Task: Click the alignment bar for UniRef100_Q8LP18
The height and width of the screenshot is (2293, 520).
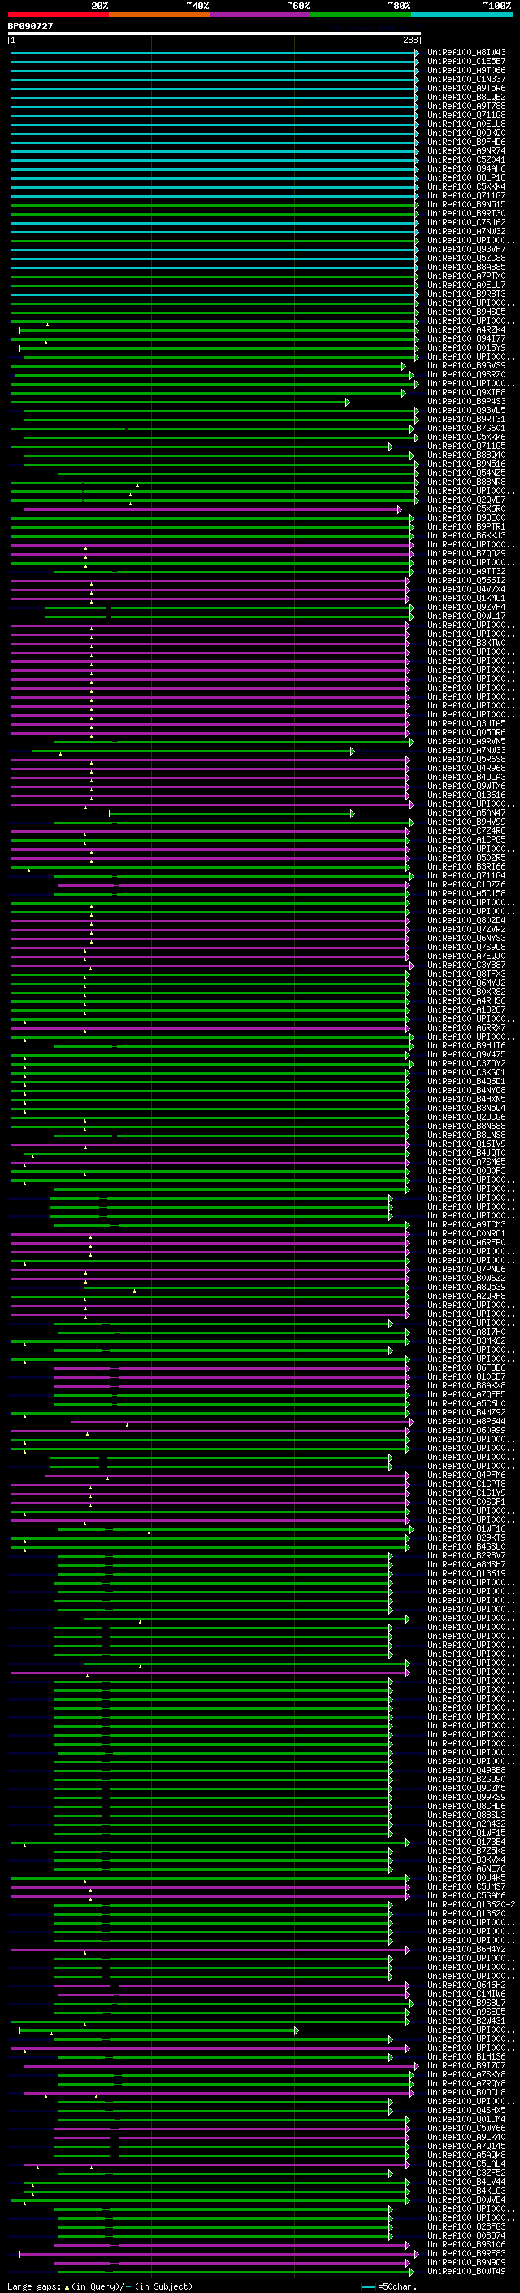Action: point(214,178)
